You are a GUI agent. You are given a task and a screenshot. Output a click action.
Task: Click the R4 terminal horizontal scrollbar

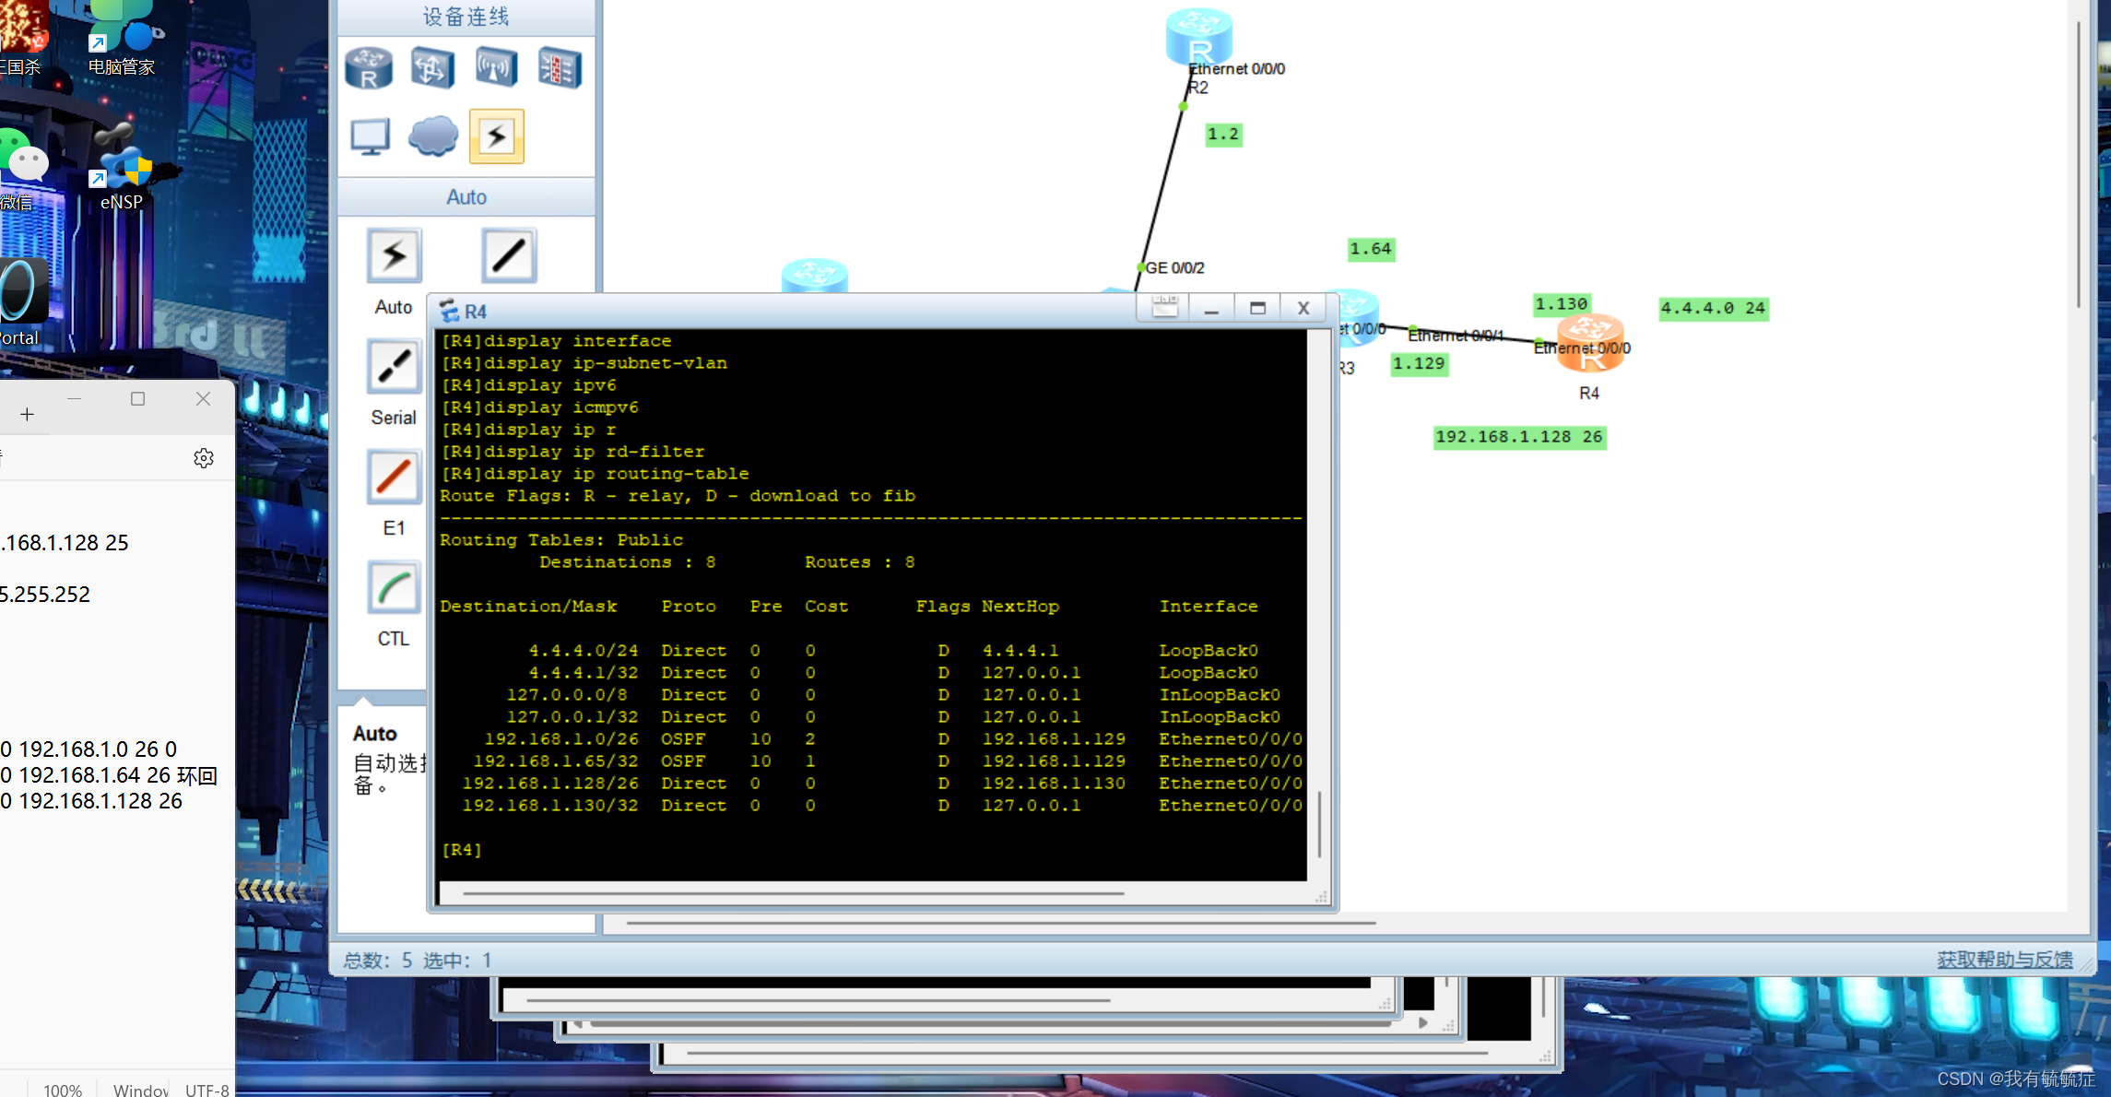(x=793, y=893)
